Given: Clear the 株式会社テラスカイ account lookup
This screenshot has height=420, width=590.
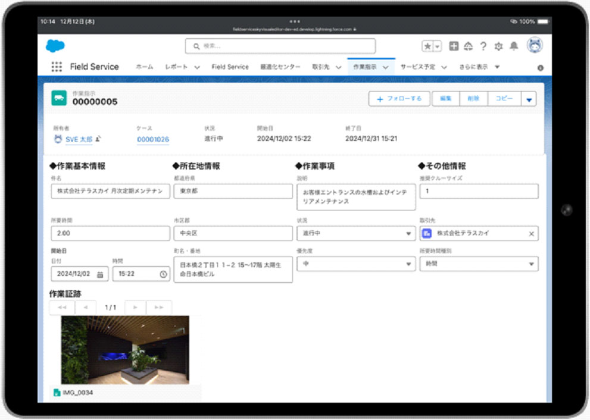Looking at the screenshot, I should [x=531, y=234].
